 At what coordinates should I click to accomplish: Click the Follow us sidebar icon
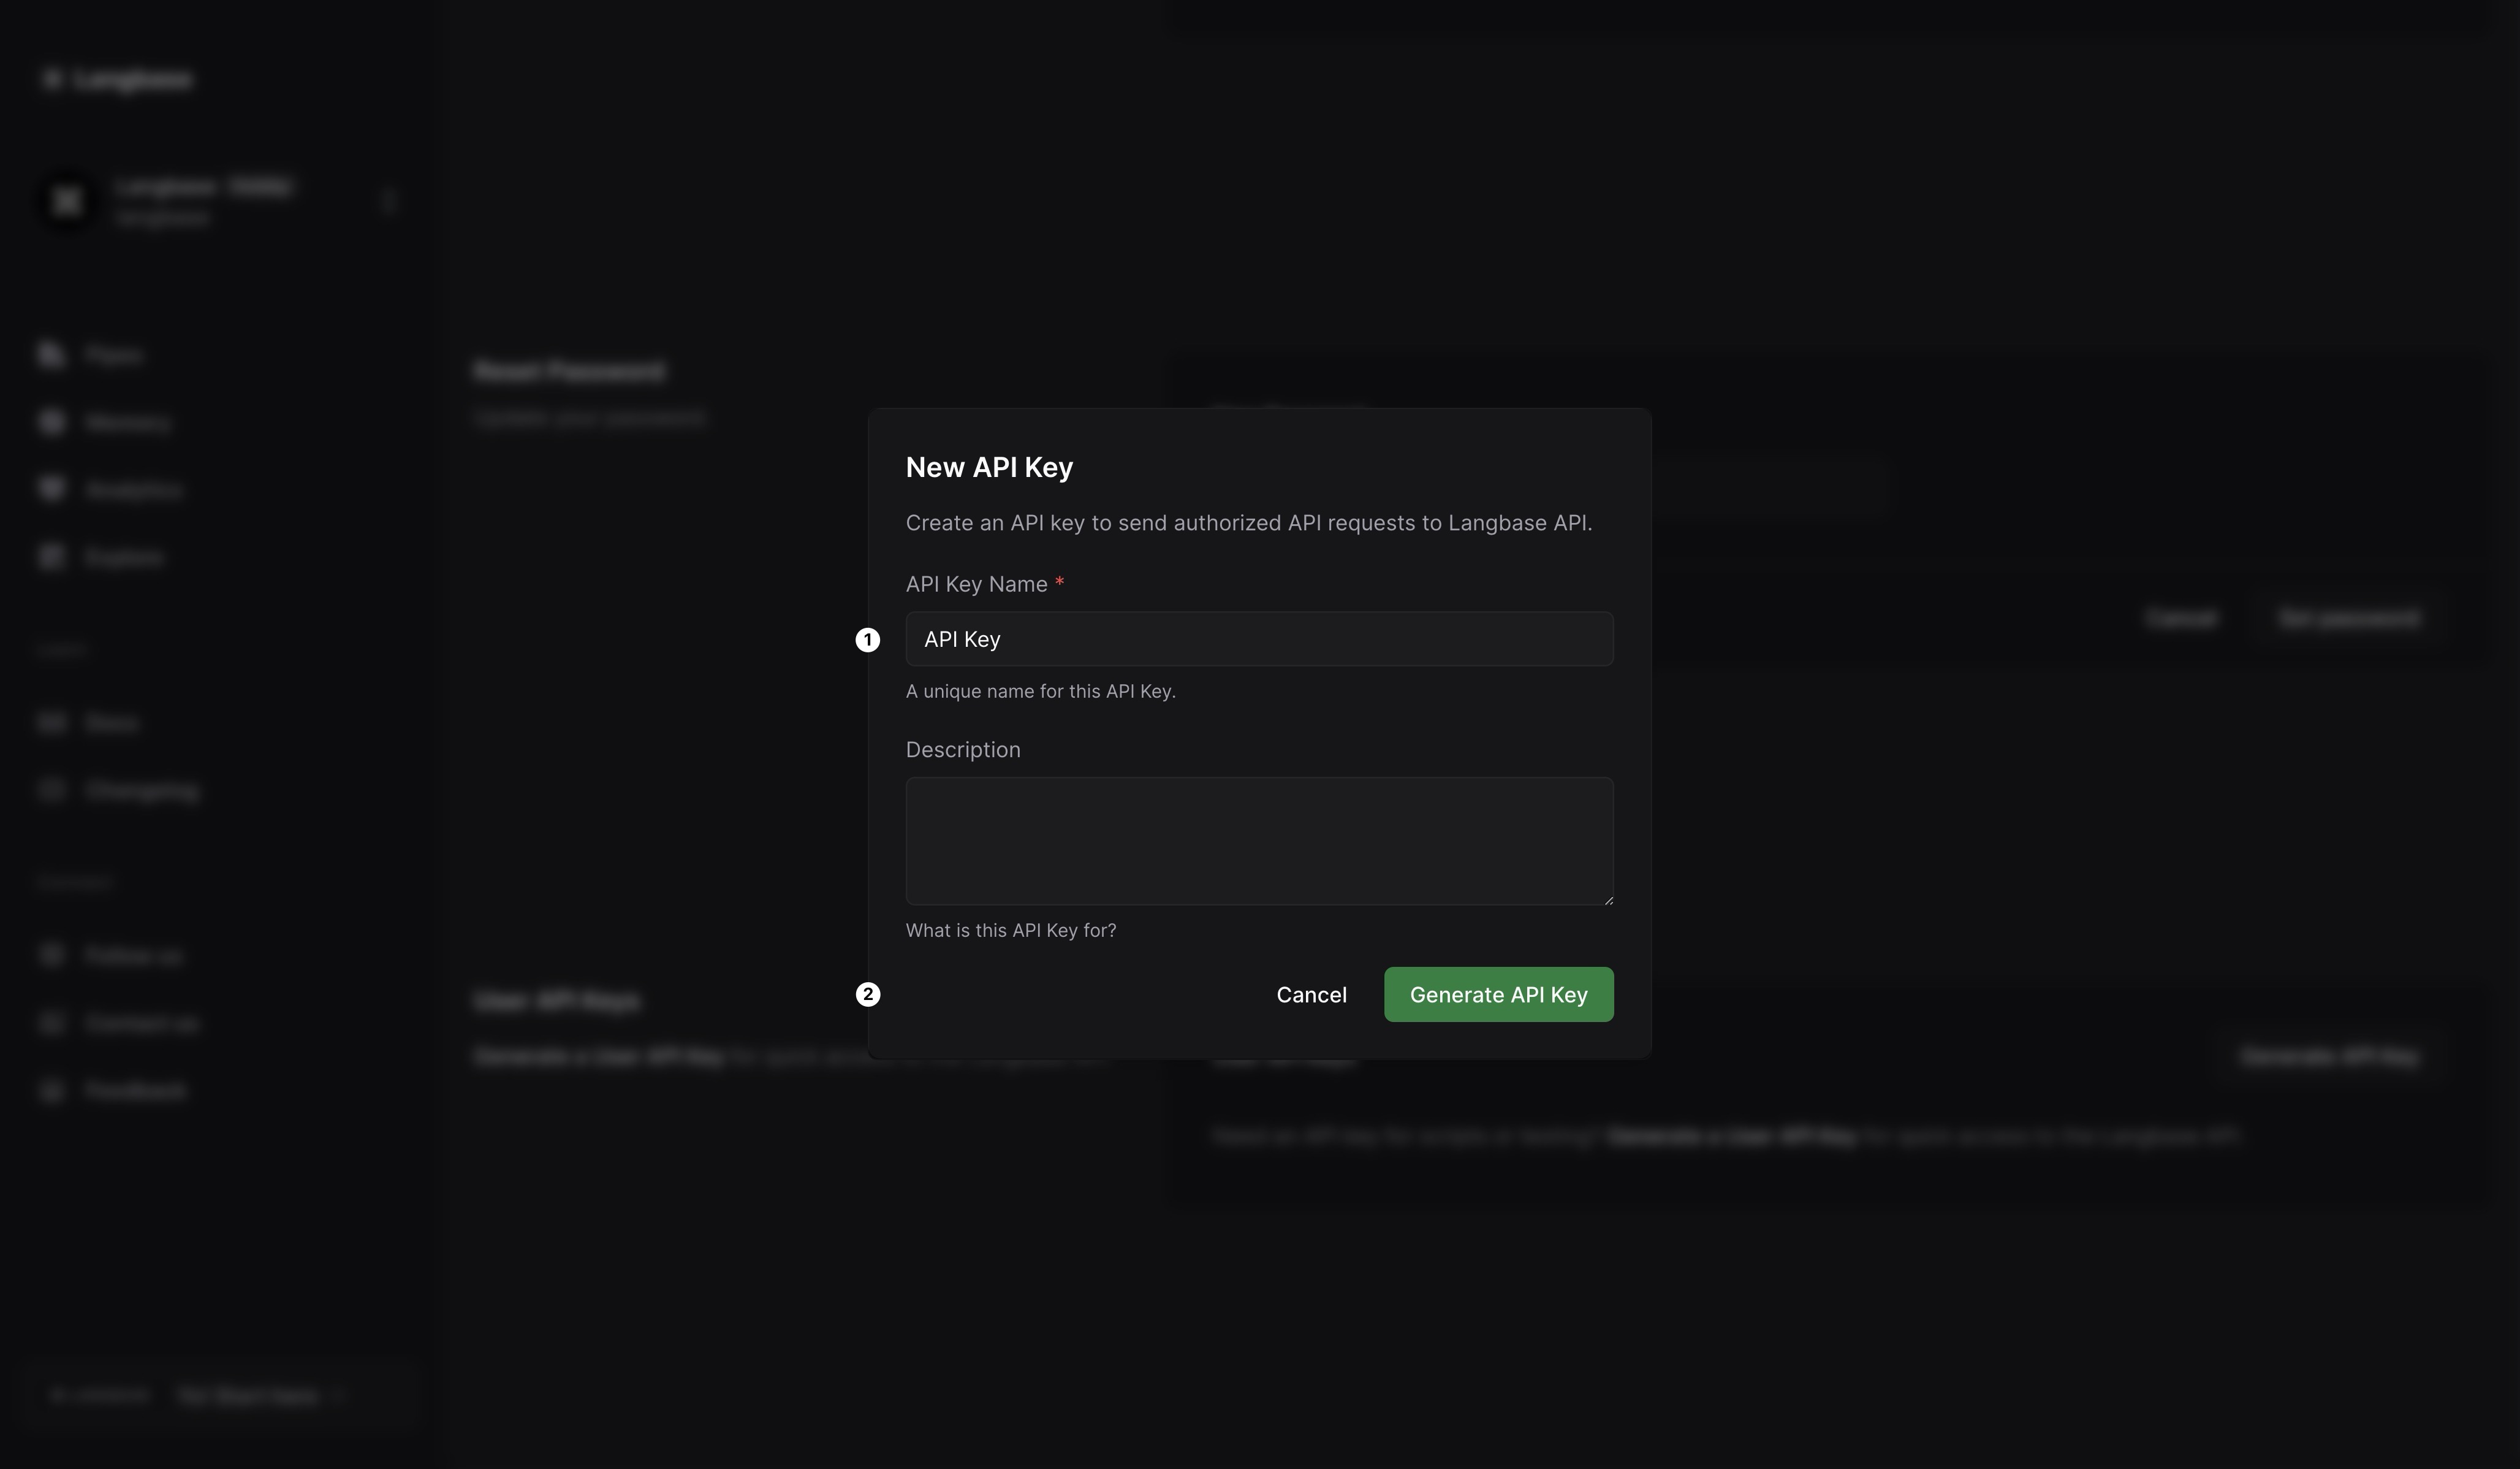[51, 955]
